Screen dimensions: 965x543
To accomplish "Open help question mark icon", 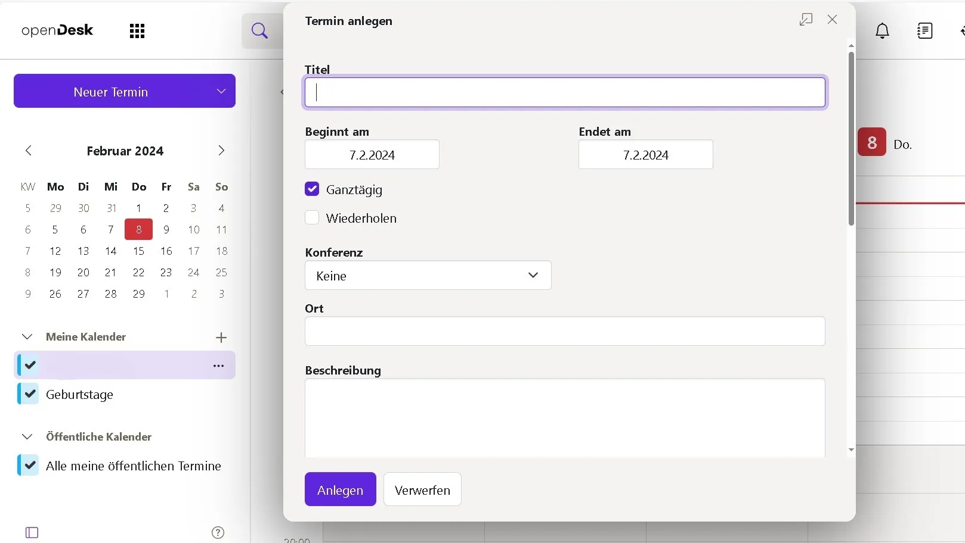I will pos(218,532).
